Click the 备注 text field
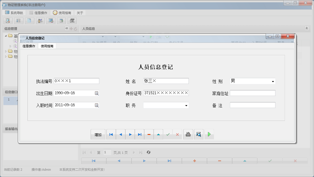Viewport: 314px width, 177px height. click(252, 105)
